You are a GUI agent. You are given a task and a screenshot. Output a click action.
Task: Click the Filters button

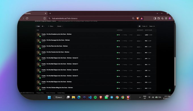click(51, 26)
